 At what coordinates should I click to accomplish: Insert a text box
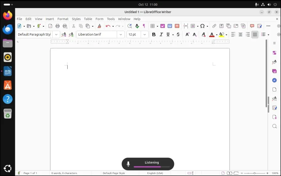pos(177,26)
